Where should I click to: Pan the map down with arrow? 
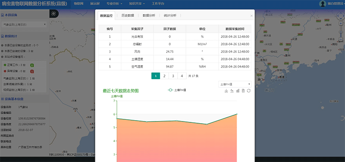(341, 19)
